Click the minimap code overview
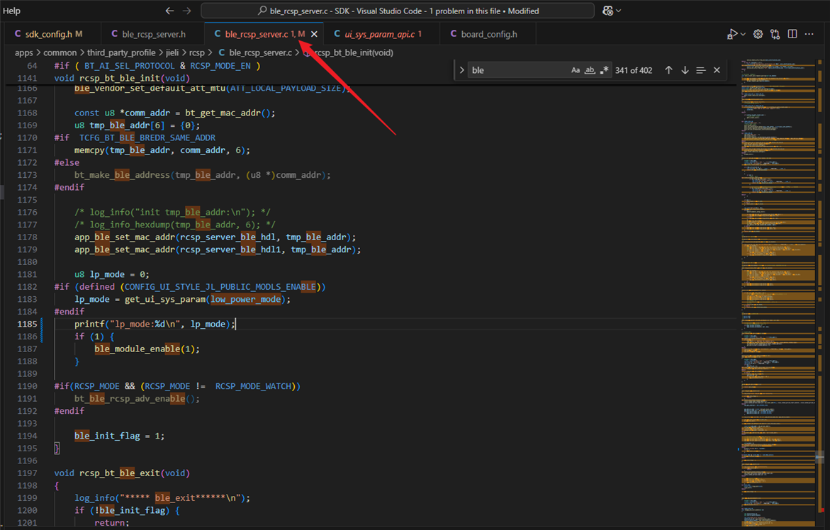This screenshot has width=830, height=530. click(777, 292)
